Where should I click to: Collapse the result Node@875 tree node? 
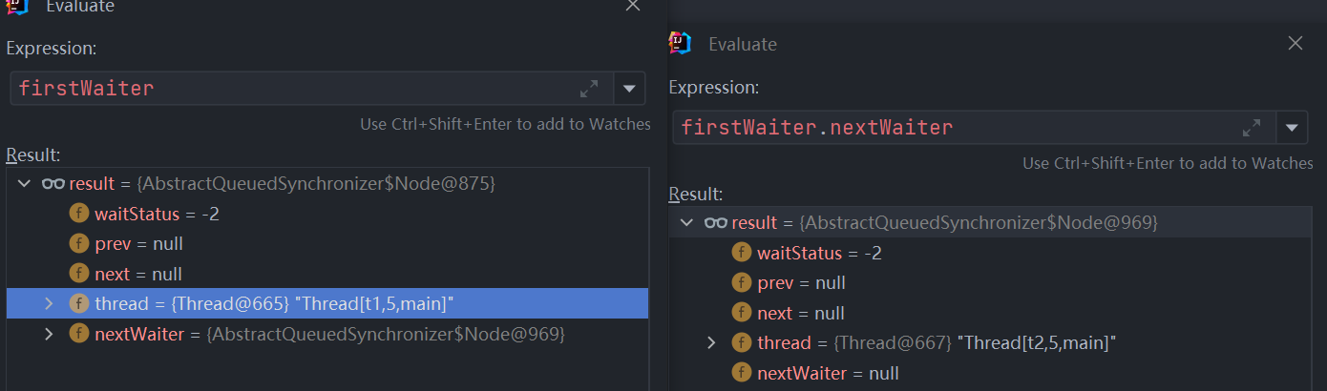[23, 184]
